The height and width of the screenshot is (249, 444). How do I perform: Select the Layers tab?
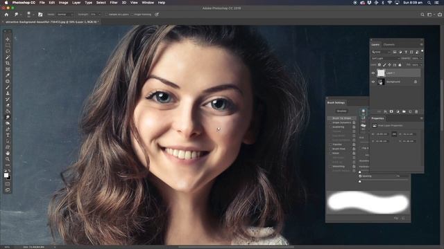tap(375, 44)
